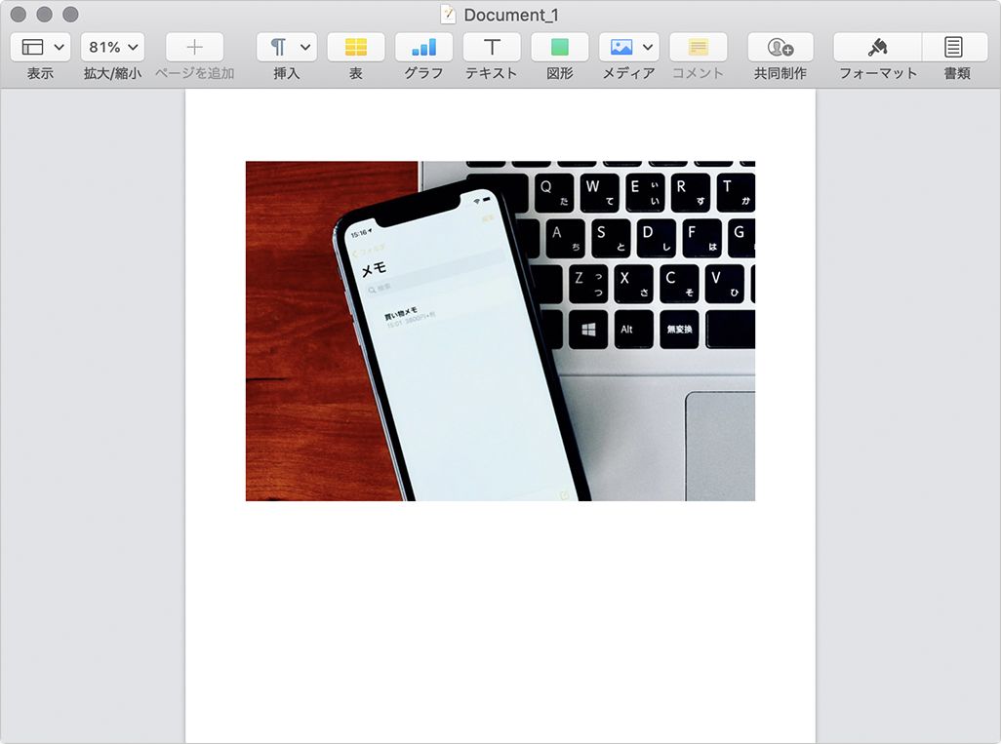
Task: Expand the 表示 dropdown chevron
Action: pos(59,47)
